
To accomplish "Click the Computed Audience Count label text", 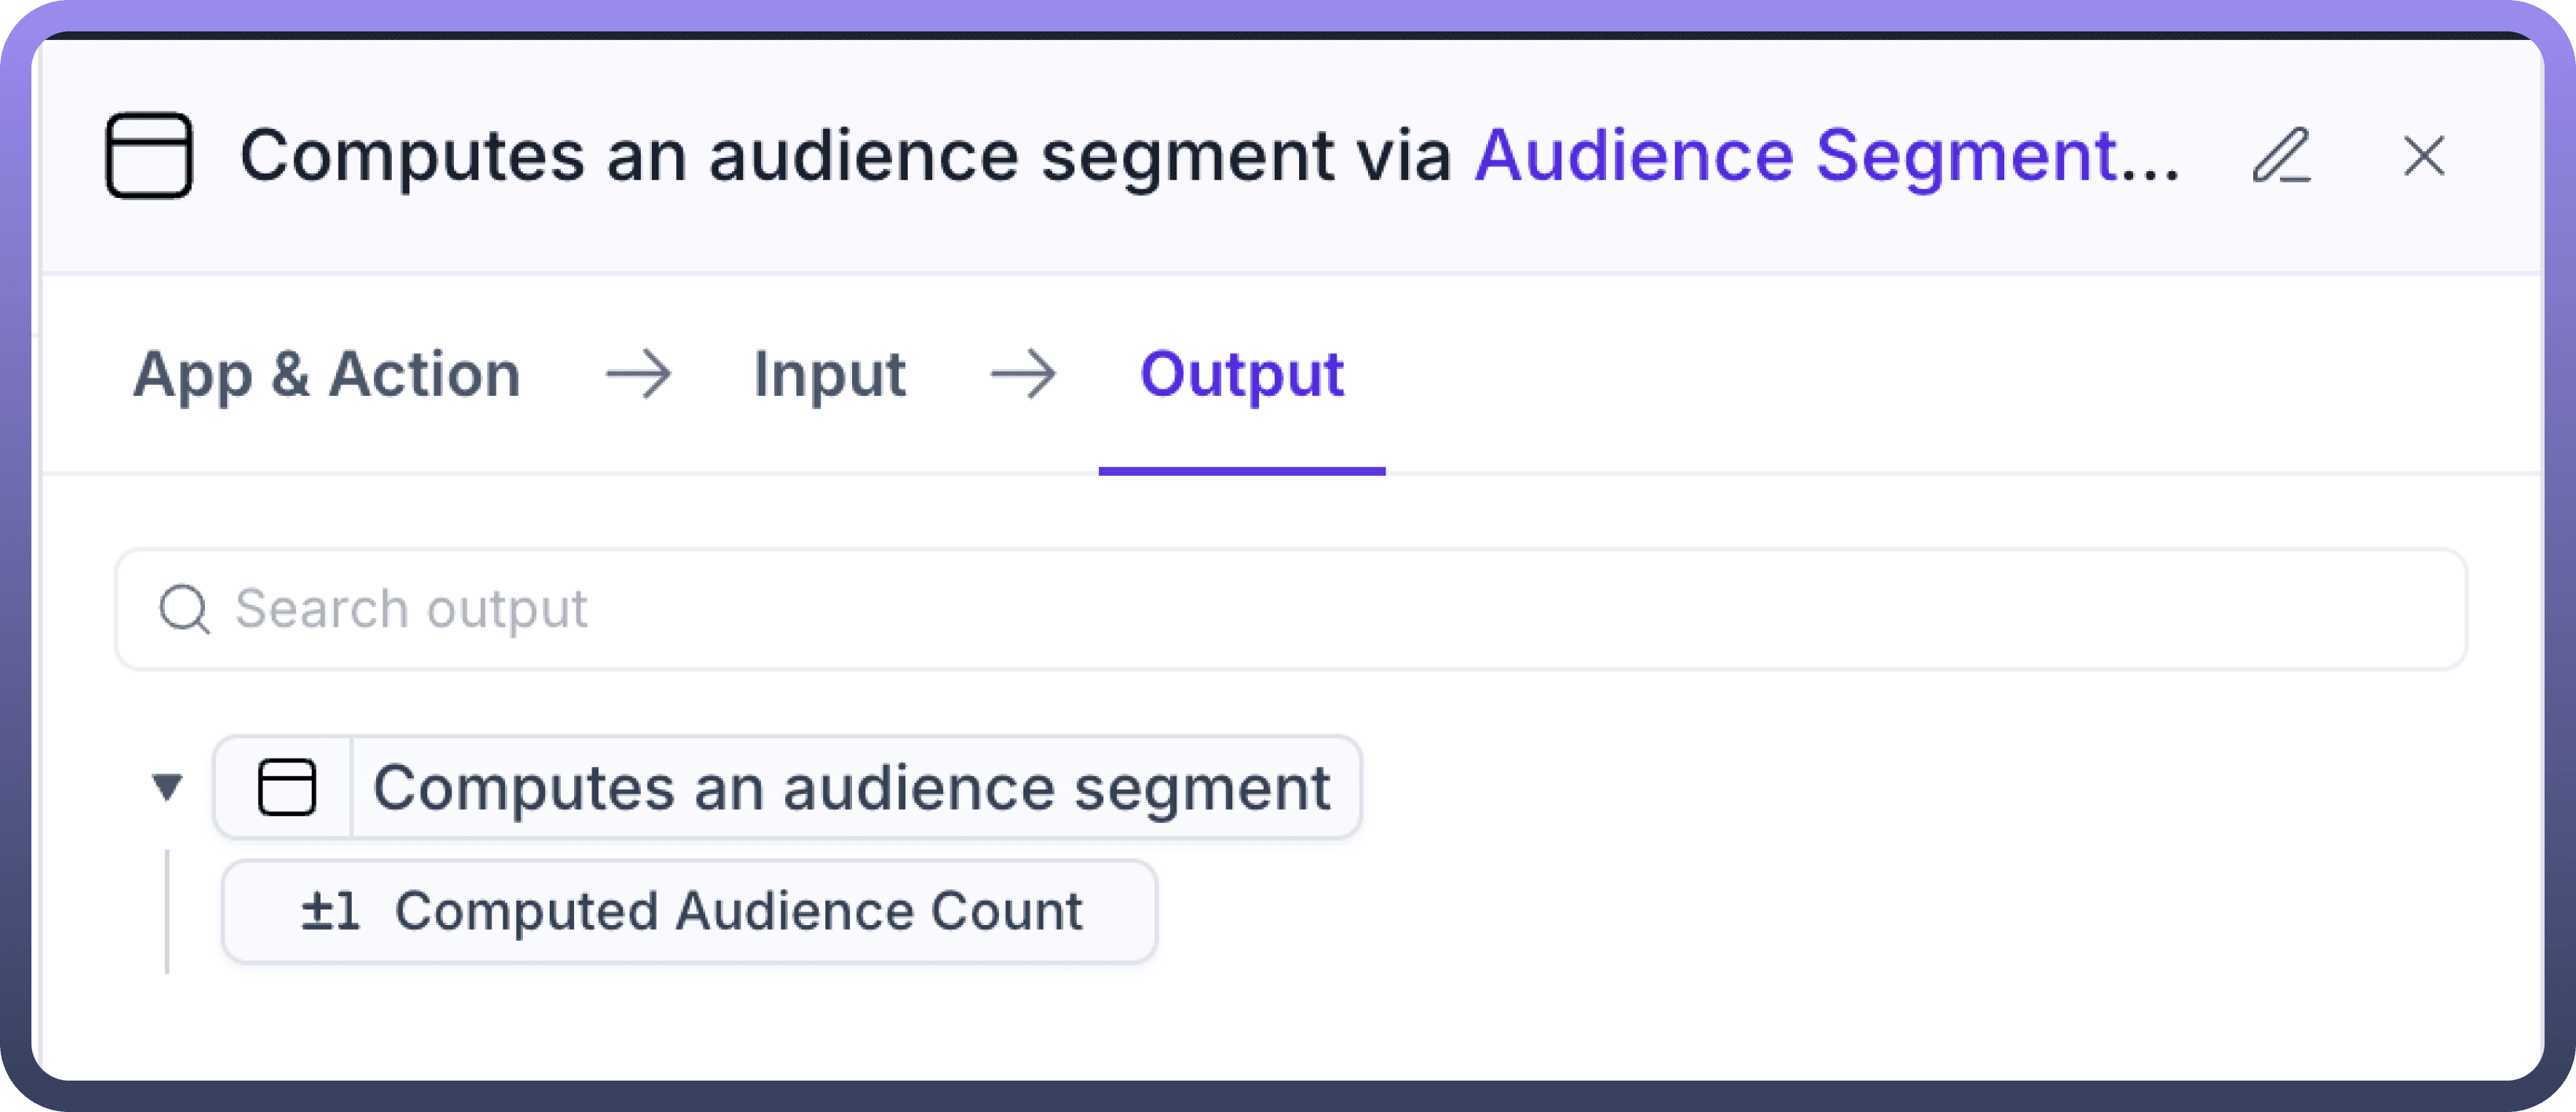I will click(738, 911).
